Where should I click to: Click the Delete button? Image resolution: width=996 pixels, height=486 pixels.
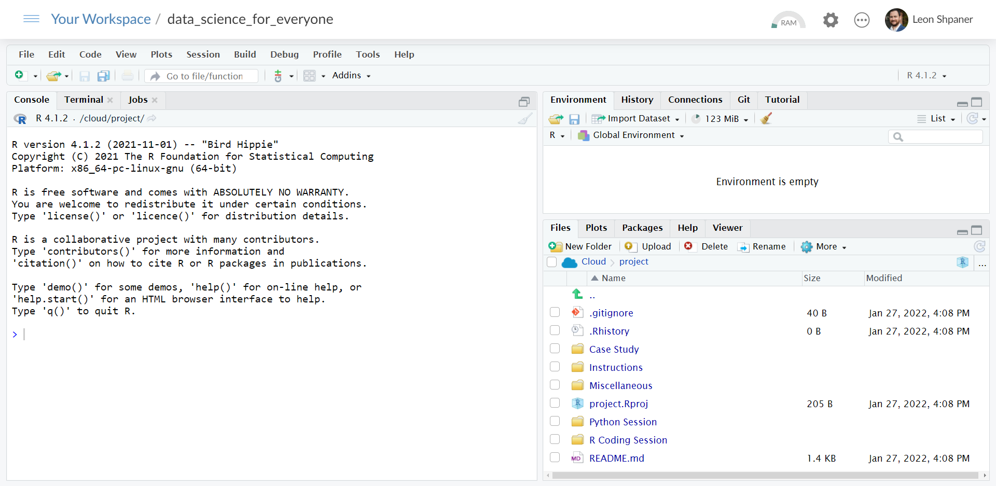coord(706,247)
